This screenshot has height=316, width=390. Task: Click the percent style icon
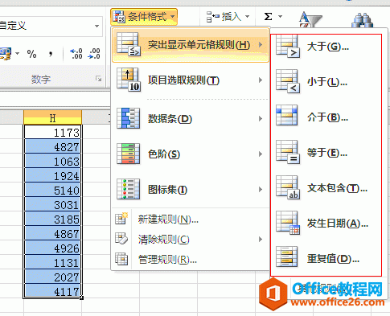click(31, 54)
